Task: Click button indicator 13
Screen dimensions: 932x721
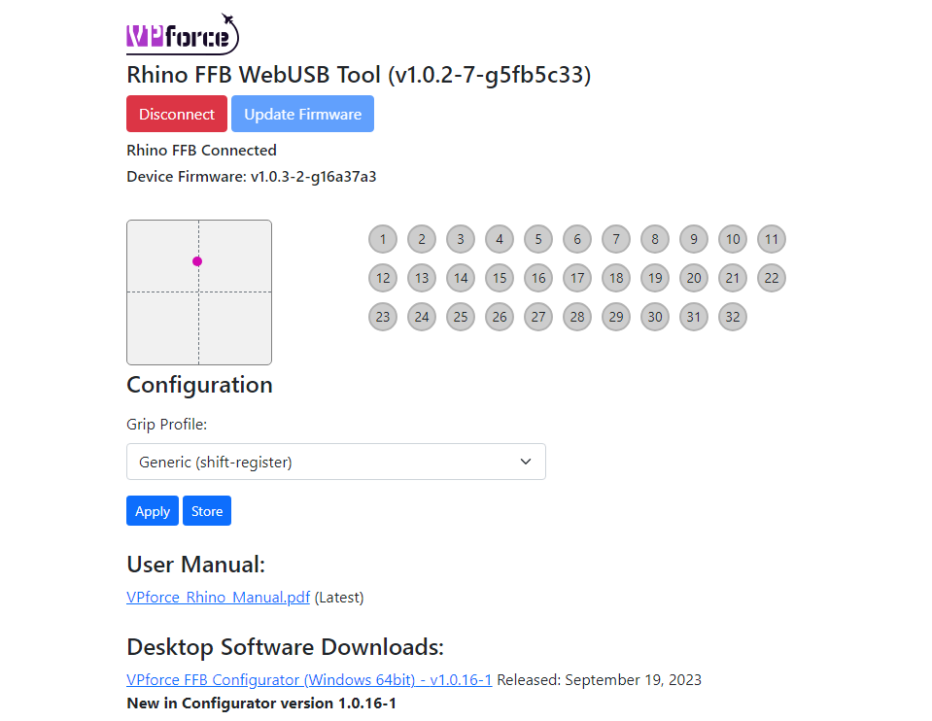Action: [422, 278]
